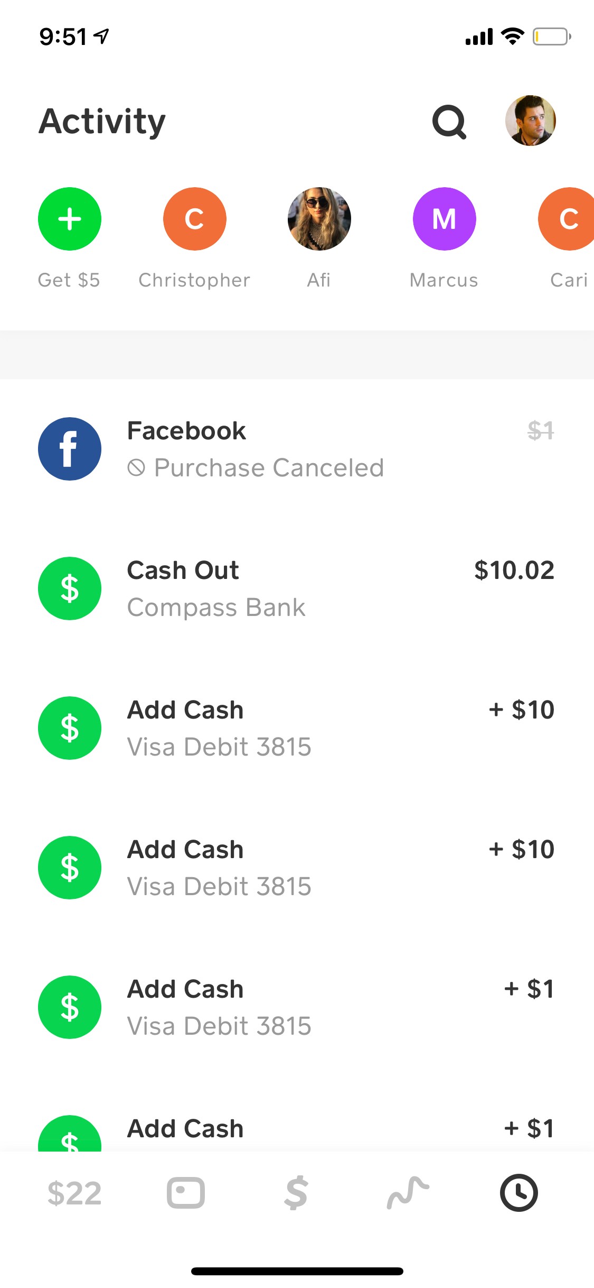
Task: Tap the Get $5 referral label
Action: 69,280
